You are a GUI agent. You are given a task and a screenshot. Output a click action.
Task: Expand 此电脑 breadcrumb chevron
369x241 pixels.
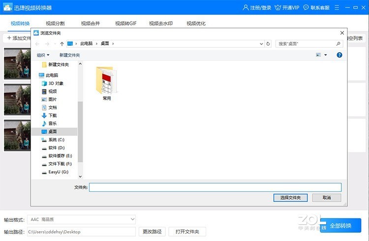(x=96, y=44)
